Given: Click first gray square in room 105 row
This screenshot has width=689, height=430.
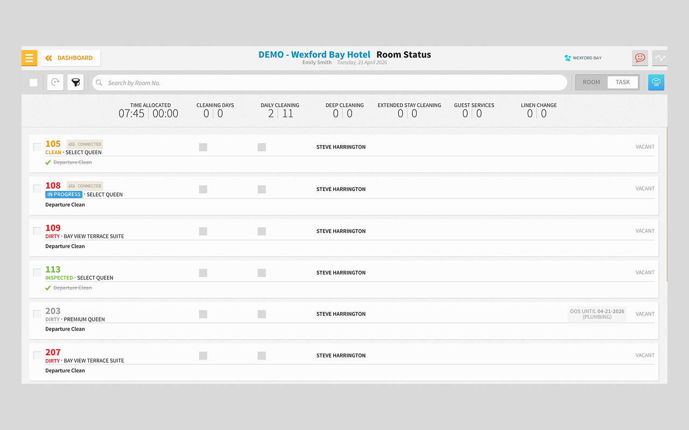Looking at the screenshot, I should pos(203,147).
